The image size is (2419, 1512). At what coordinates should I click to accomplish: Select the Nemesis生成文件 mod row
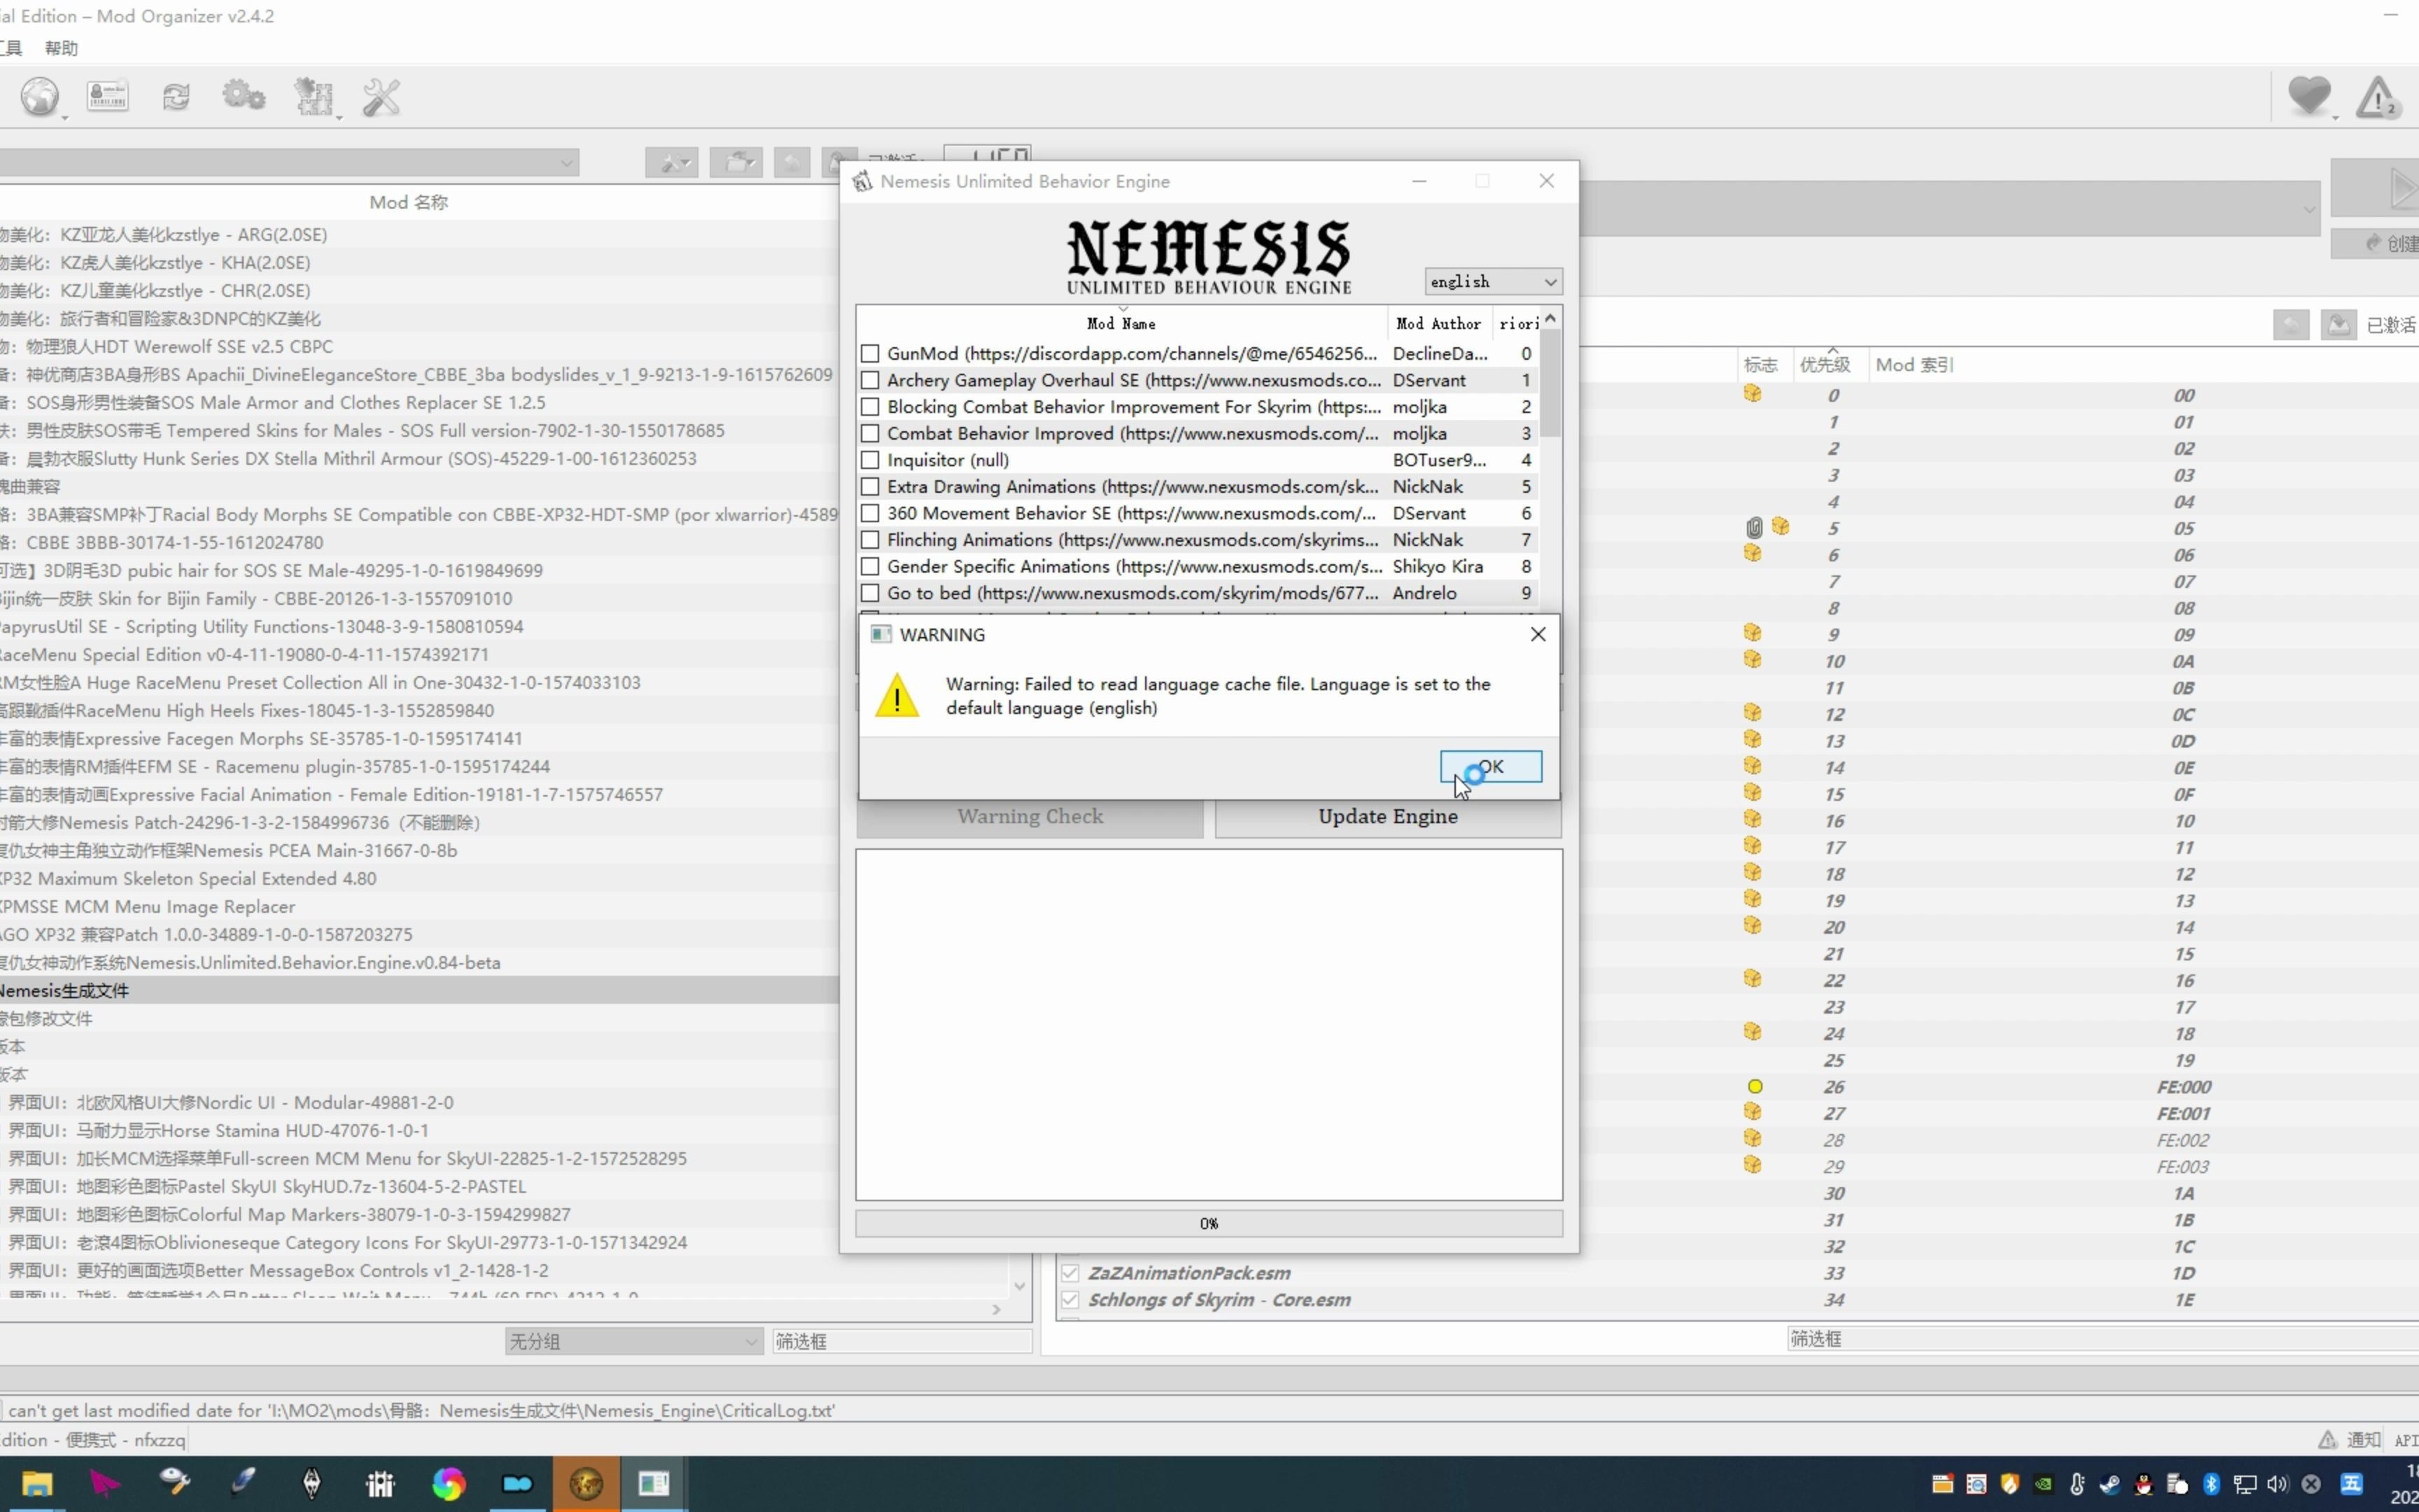pyautogui.click(x=419, y=990)
